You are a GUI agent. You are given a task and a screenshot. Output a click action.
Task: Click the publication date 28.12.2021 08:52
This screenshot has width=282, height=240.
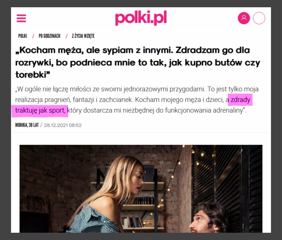(63, 125)
